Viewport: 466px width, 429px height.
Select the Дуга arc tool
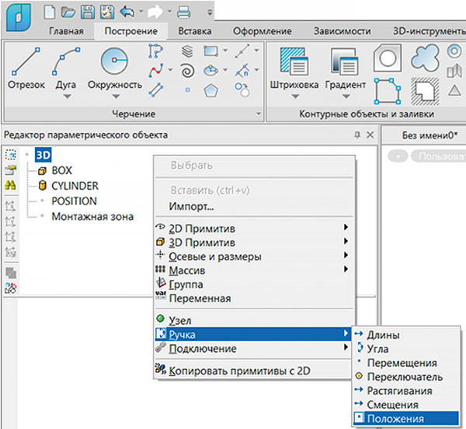click(66, 68)
